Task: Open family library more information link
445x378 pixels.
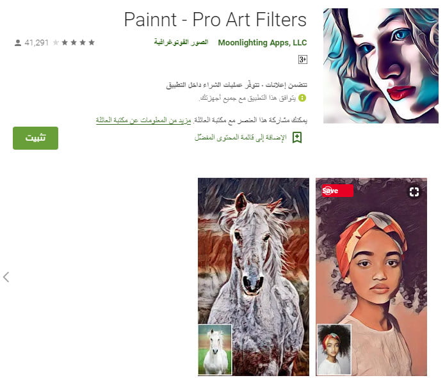Action: pos(143,120)
